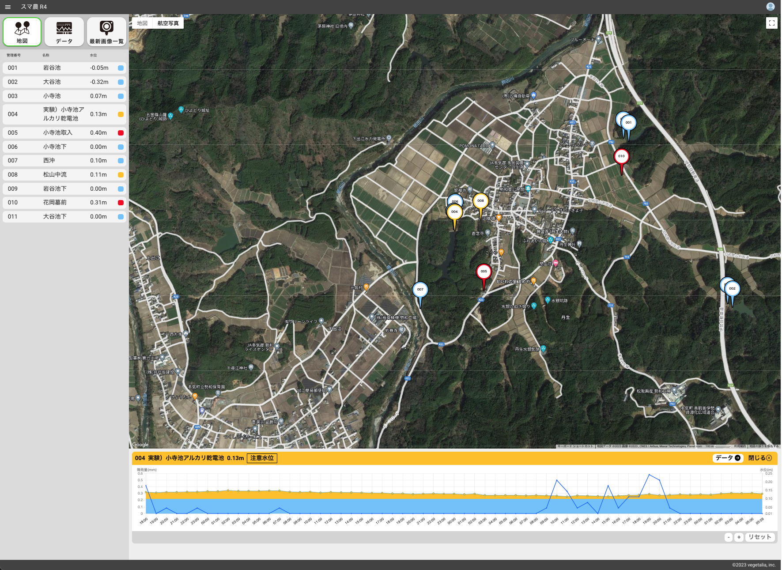782x570 pixels.
Task: Click the red 010 map marker
Action: [621, 157]
